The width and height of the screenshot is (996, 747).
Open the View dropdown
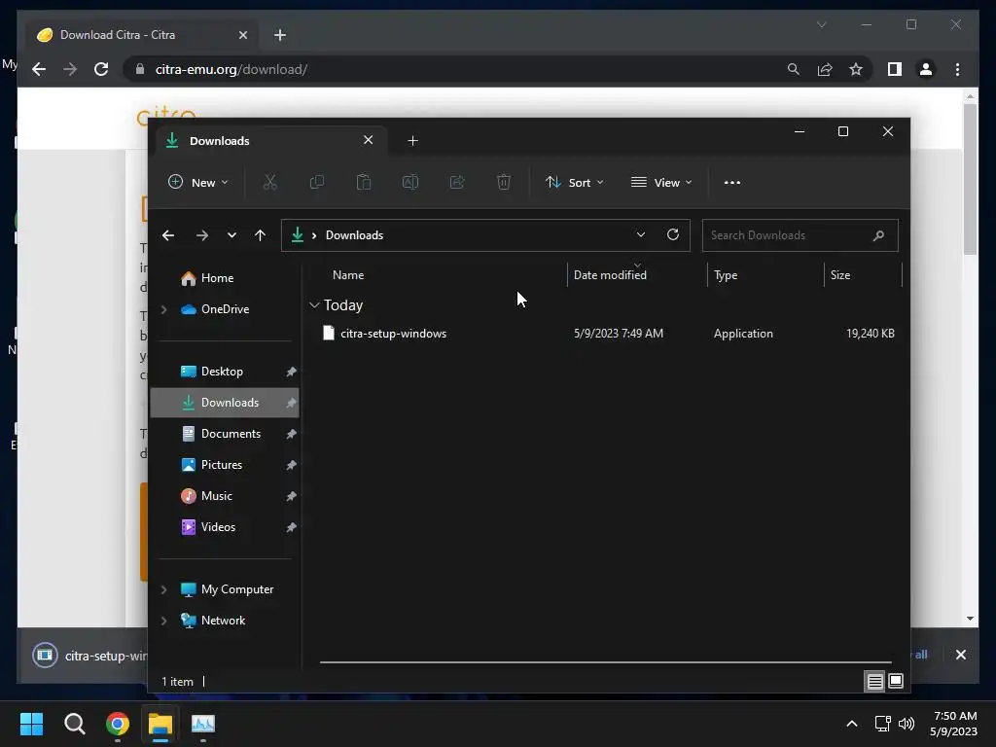pyautogui.click(x=661, y=182)
